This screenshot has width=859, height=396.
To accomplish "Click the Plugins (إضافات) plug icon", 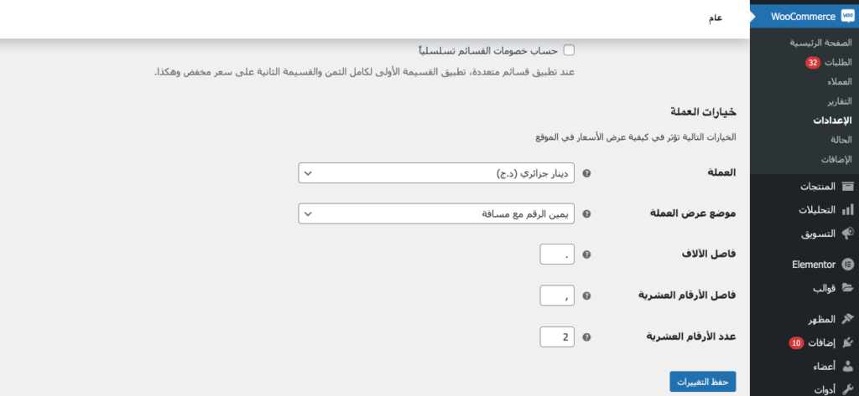I will click(848, 342).
